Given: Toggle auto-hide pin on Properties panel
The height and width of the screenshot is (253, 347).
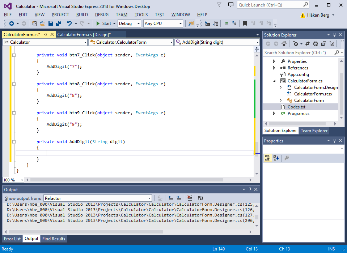Looking at the screenshot, I should click(334, 141).
